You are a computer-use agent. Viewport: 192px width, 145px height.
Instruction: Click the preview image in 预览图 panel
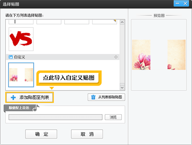point(159,55)
